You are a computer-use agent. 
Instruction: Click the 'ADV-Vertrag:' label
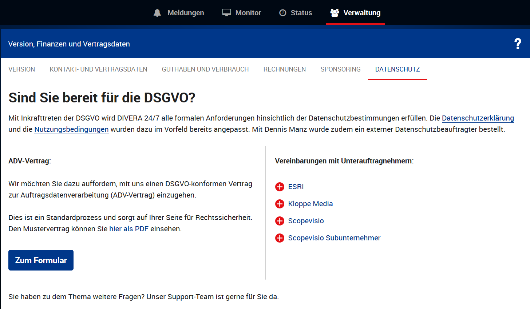click(x=30, y=161)
